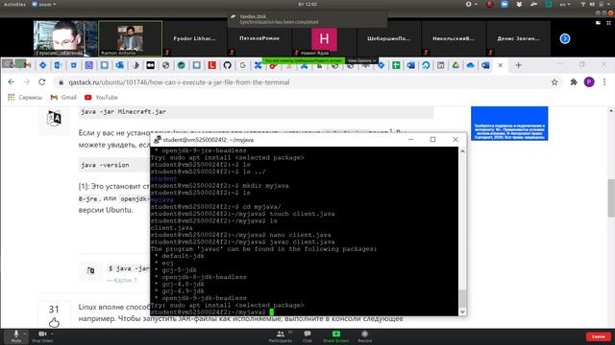Screen dimensions: 615x345
Task: Open the Сервисы apps bookmark
Action: coord(25,98)
